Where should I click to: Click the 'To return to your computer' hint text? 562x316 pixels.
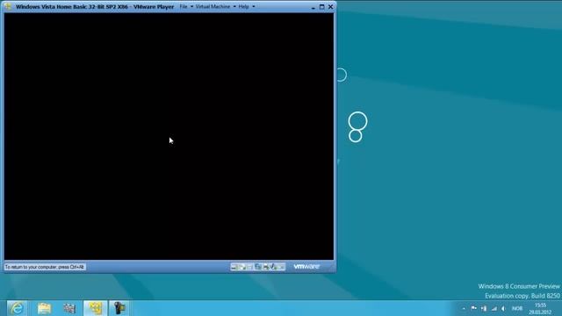45,267
